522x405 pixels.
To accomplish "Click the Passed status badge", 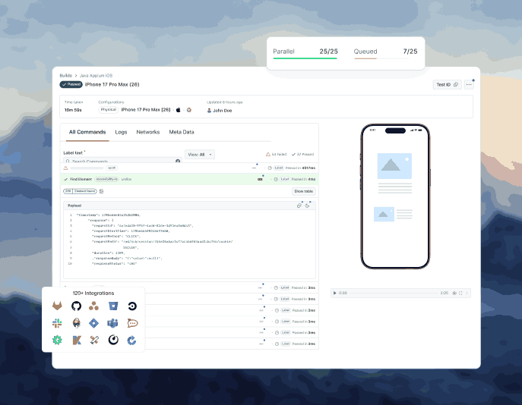I will pos(71,84).
